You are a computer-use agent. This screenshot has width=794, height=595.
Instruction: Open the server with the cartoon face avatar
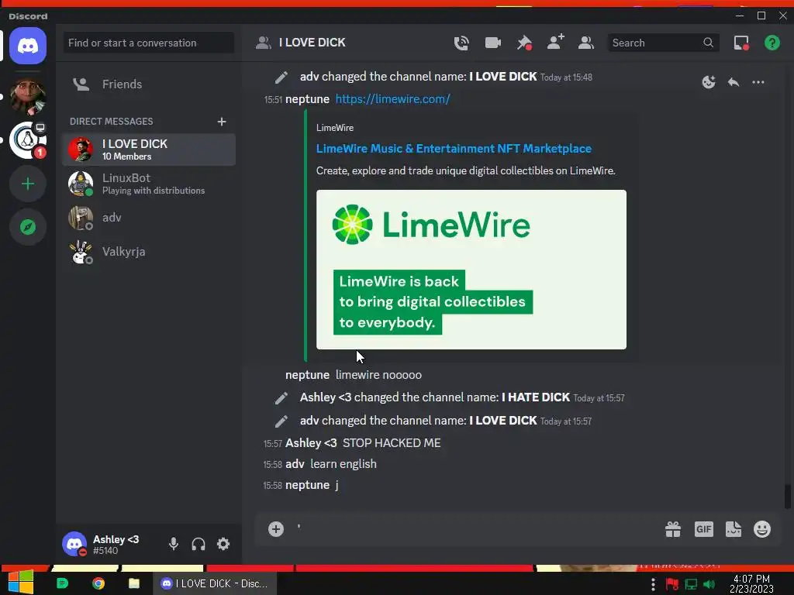[x=28, y=97]
